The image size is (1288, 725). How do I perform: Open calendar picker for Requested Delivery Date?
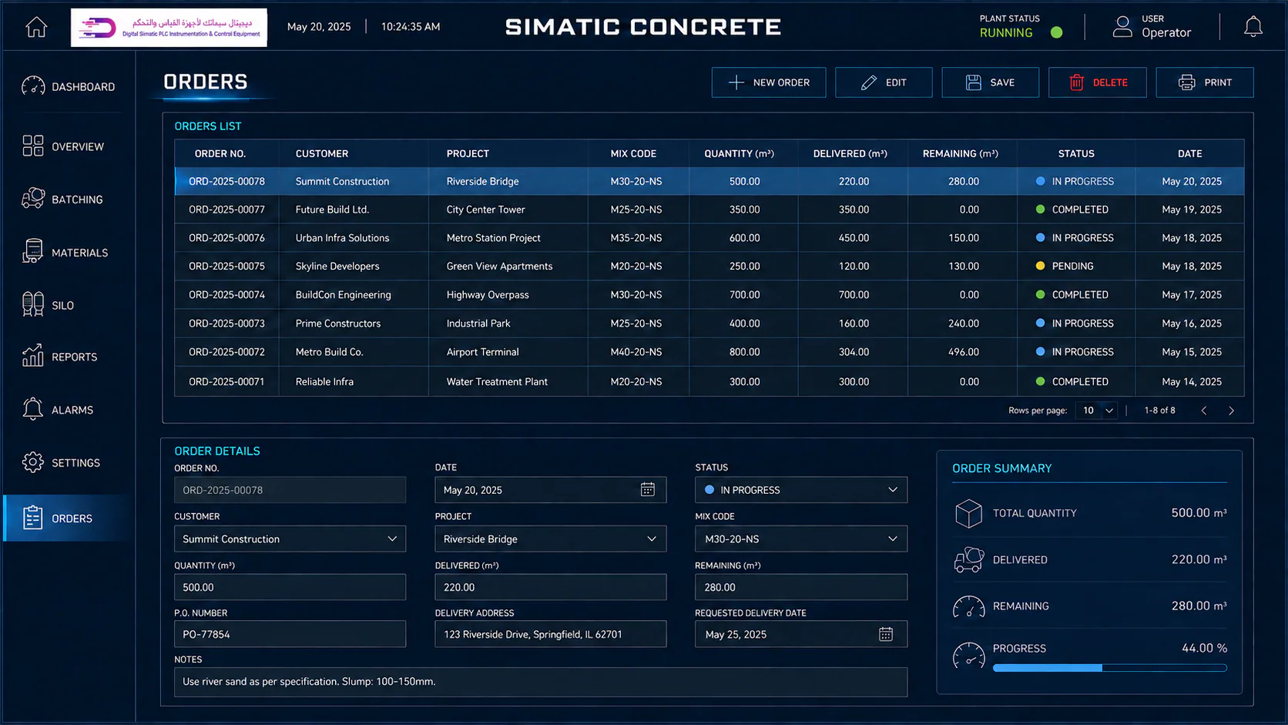[x=886, y=634]
